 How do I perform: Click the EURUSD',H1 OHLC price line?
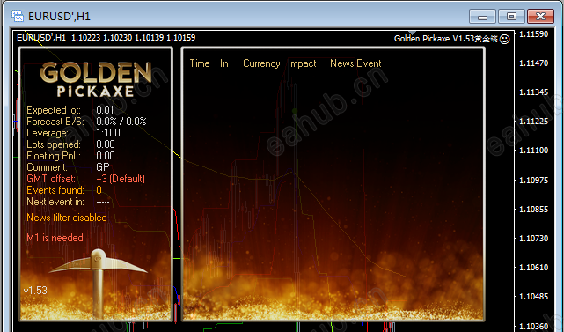tap(106, 38)
